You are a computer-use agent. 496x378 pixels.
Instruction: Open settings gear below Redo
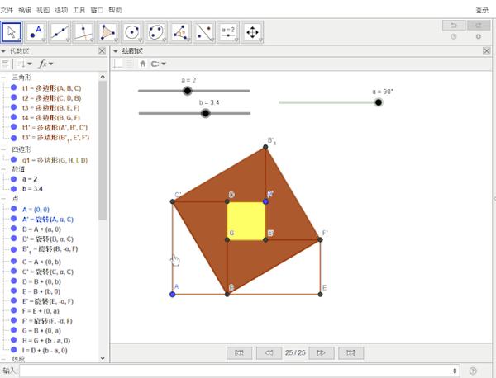479,36
